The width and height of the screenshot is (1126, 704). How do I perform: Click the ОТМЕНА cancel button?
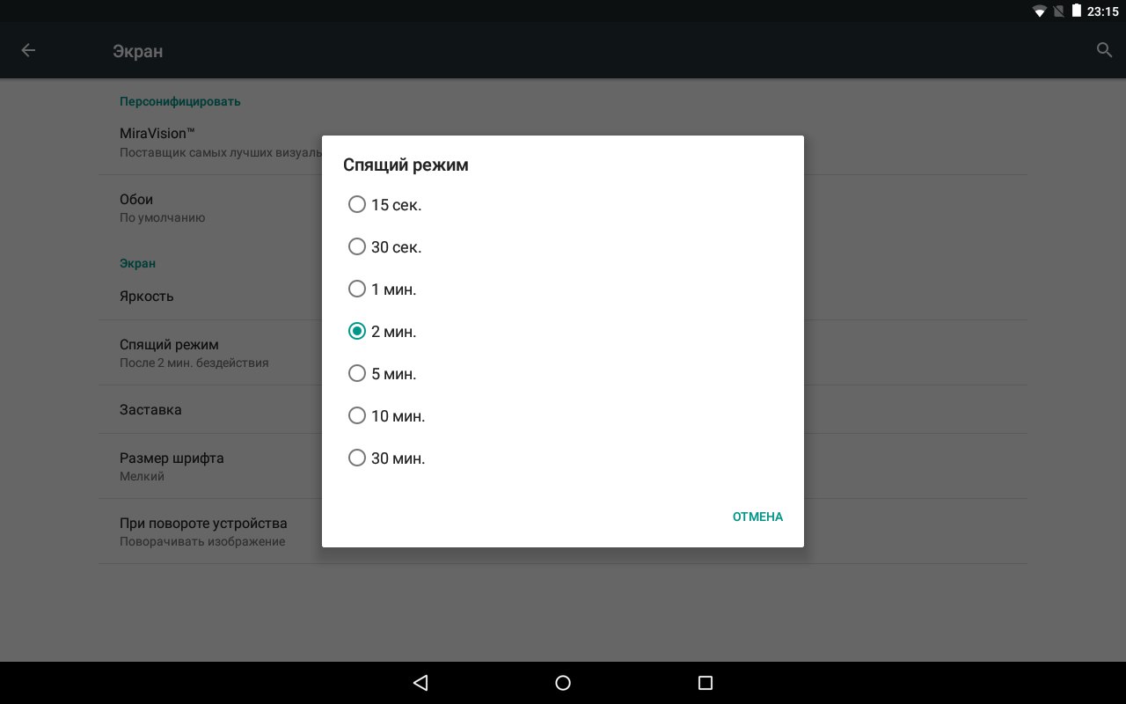(757, 517)
